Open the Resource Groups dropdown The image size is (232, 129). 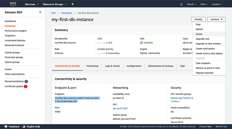[55, 4]
